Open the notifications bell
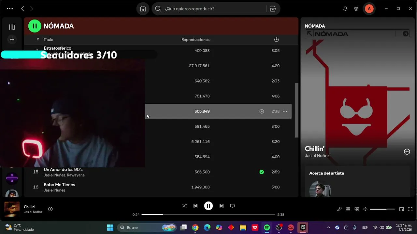Screen dimensions: 417x234 (x=345, y=9)
